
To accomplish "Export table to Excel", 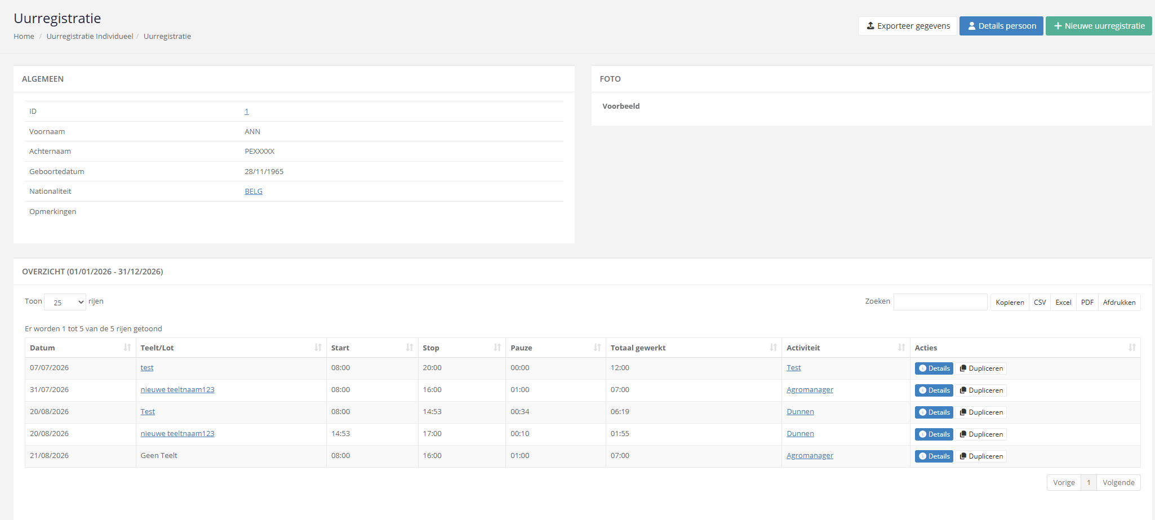I will [1063, 303].
